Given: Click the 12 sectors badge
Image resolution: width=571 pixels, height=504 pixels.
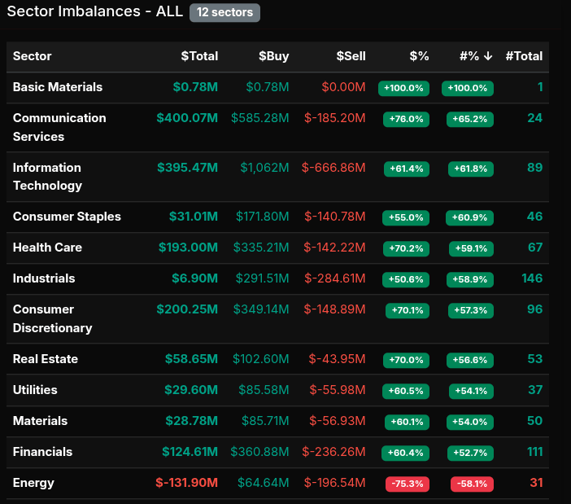Looking at the screenshot, I should [x=224, y=13].
